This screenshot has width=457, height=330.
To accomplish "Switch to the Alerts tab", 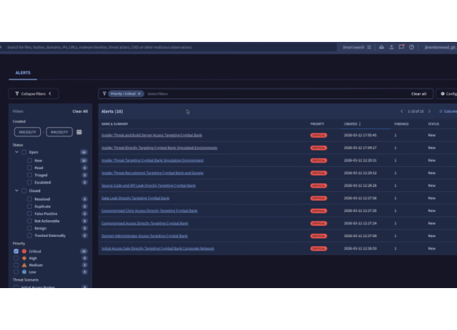I will click(x=23, y=73).
